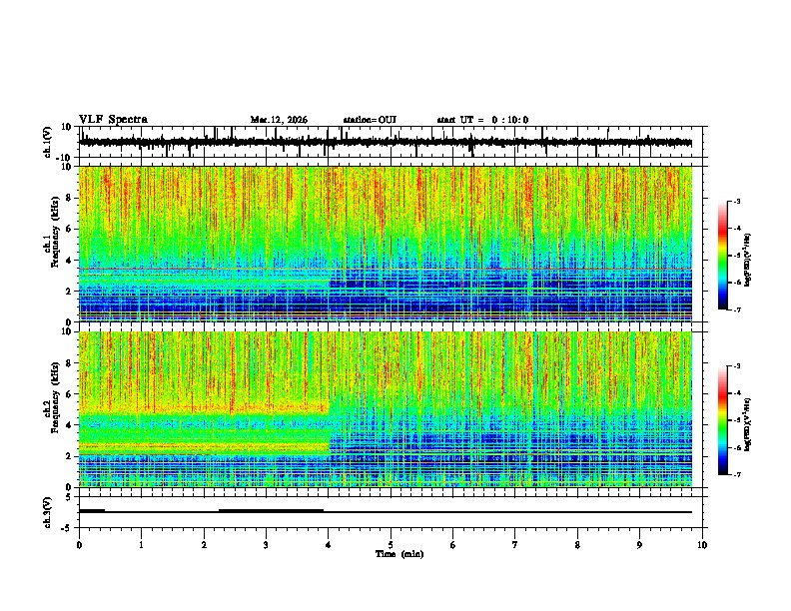Click the "station=OUI" label
Viewport: 791px width, 611px height.
370,120
